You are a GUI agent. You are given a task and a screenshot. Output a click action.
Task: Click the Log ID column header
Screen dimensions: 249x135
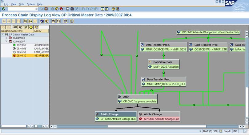[41, 31]
